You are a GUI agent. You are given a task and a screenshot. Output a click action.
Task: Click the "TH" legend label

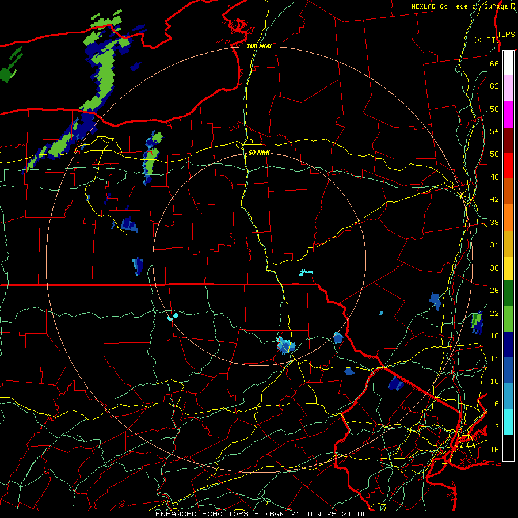[x=494, y=450]
